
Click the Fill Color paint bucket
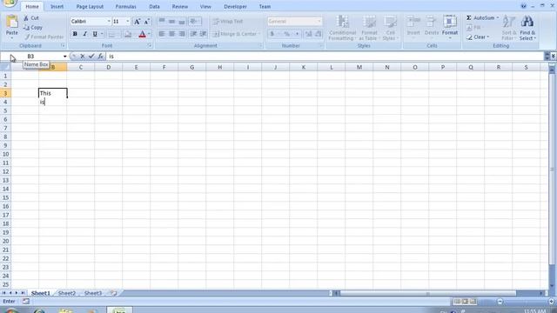tap(128, 34)
